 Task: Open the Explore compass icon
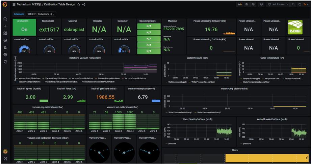click(5, 40)
